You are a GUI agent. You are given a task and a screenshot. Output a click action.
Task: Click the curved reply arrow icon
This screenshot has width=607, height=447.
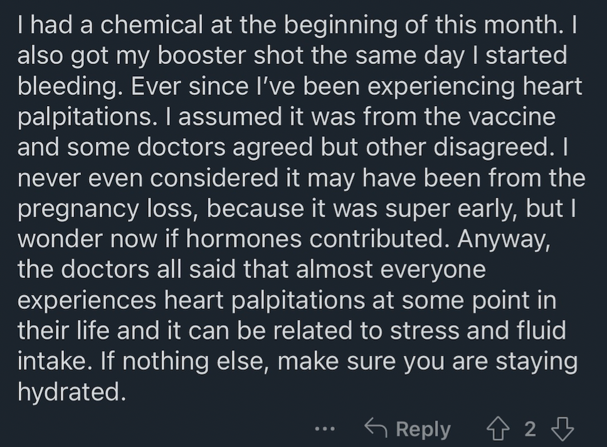tap(376, 428)
